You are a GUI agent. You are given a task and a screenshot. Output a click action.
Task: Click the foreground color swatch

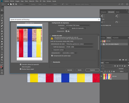1,67
